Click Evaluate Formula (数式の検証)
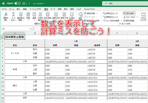Screen dimensions: 148x103 pyautogui.click(x=129, y=21)
